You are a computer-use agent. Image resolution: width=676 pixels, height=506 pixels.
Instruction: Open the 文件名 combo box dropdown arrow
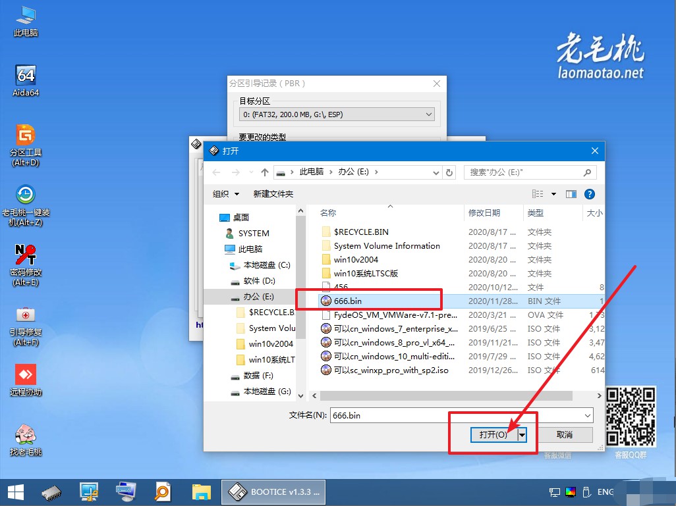[588, 416]
